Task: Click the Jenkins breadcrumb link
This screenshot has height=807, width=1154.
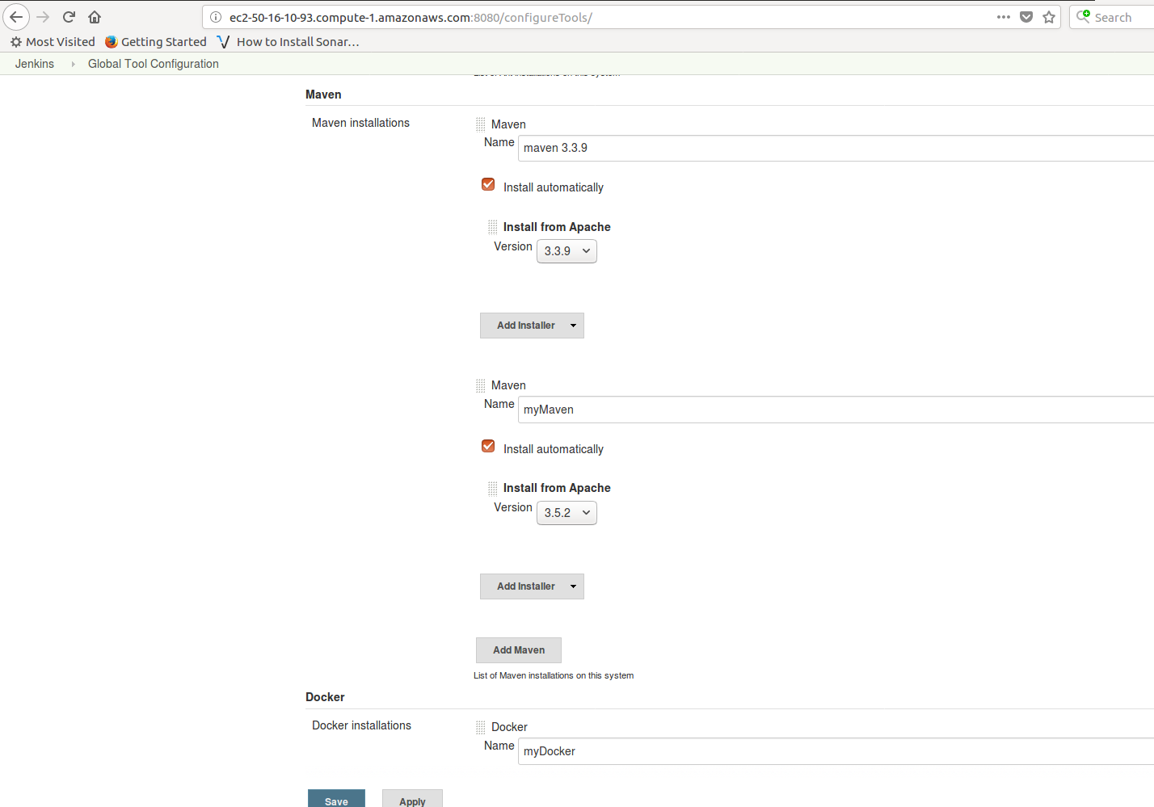Action: [x=35, y=64]
